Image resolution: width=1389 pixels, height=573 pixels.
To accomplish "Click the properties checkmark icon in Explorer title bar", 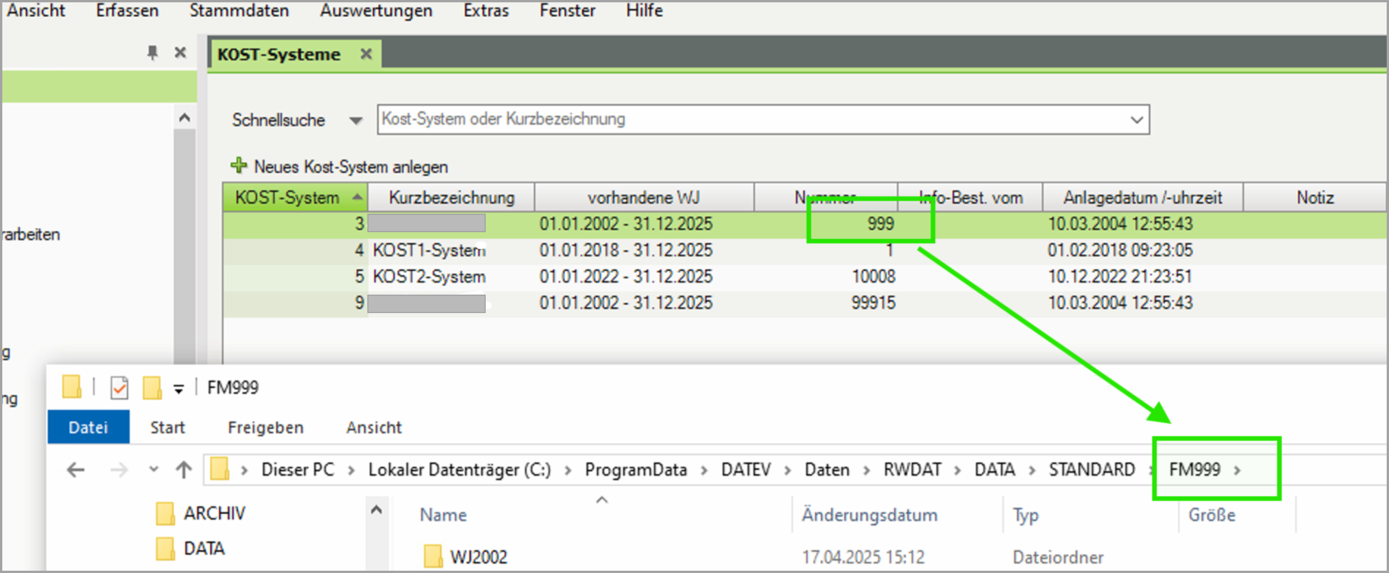I will 119,388.
